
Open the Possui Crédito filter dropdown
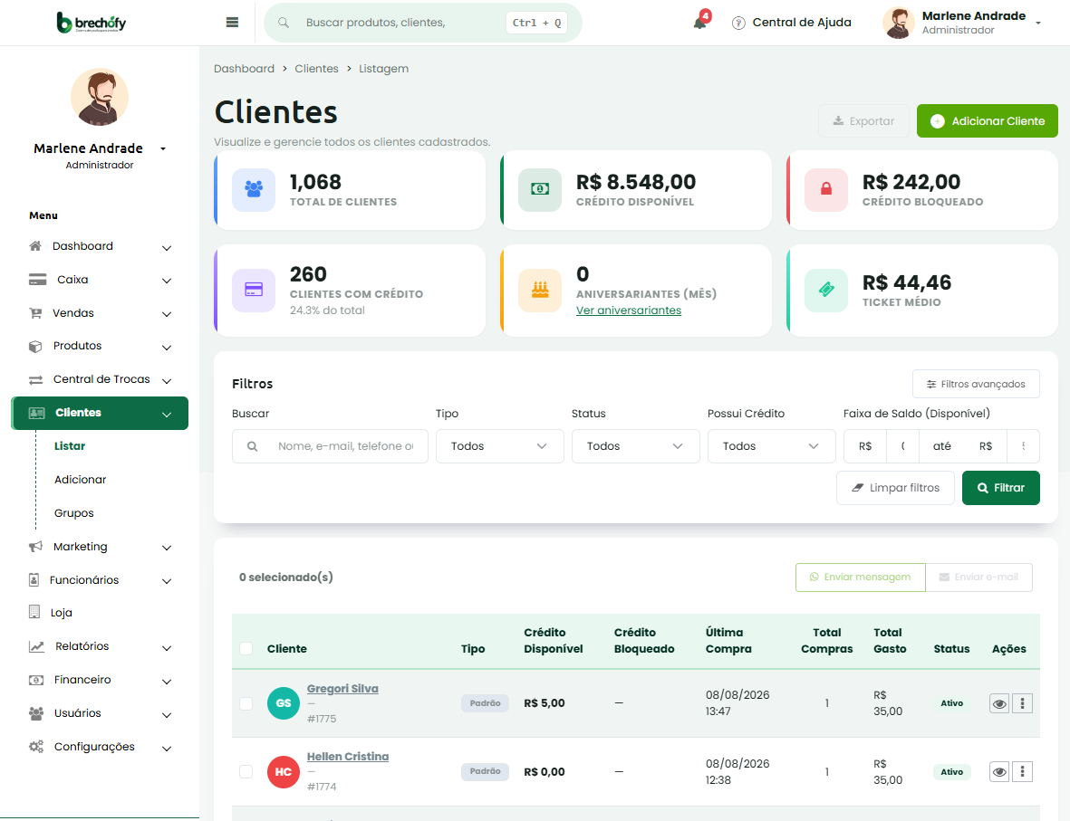(771, 446)
